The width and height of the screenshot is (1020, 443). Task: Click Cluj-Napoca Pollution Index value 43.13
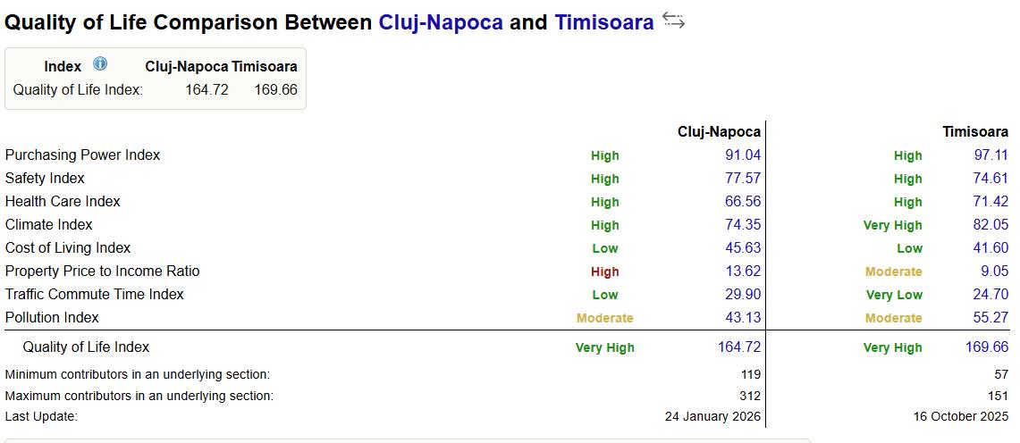[742, 318]
